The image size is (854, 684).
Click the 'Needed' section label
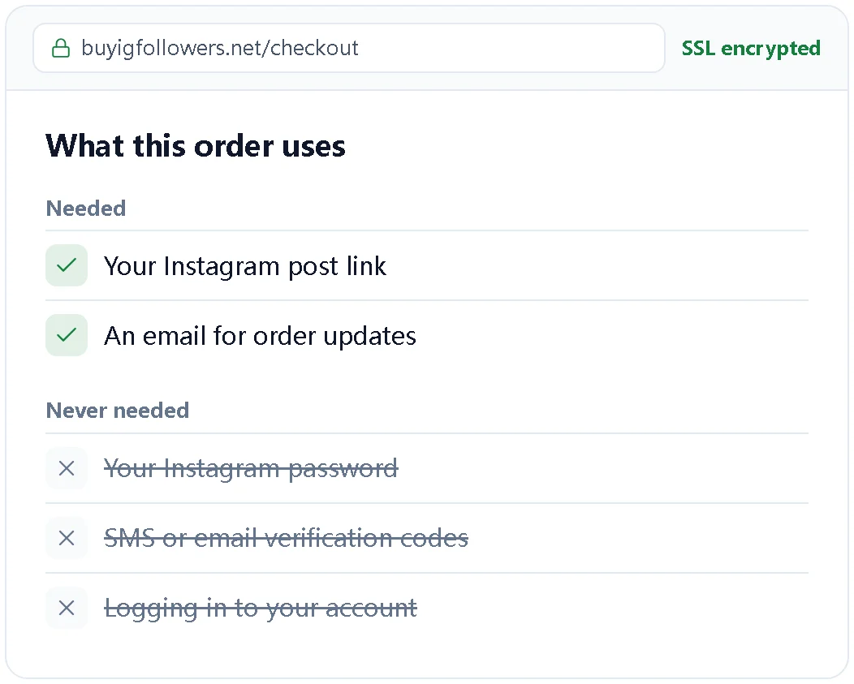86,208
